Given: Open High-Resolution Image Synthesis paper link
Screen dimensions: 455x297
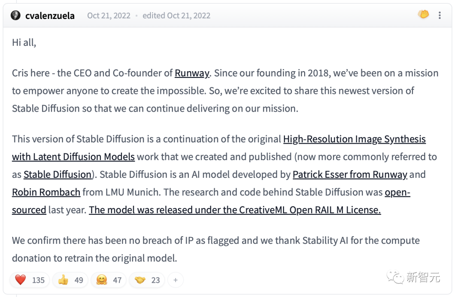Looking at the screenshot, I should pos(354,139).
